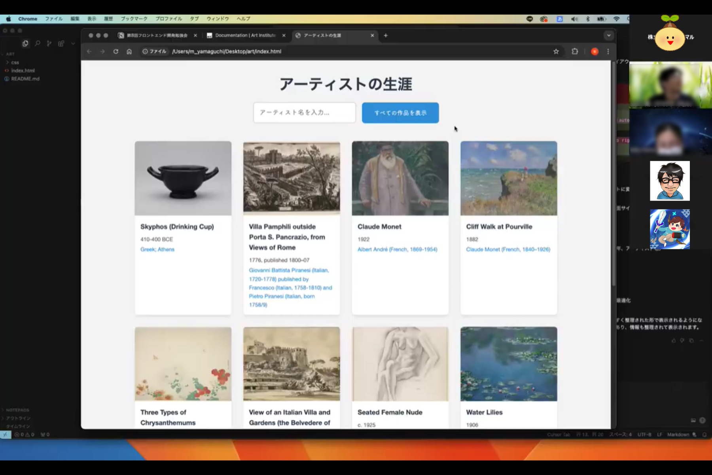Viewport: 712px width, 475px height.
Task: Click the browser home icon
Action: 129,51
